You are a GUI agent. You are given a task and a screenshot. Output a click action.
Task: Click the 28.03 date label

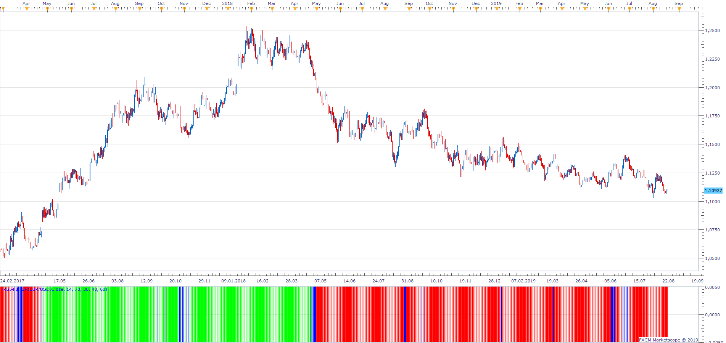point(291,281)
